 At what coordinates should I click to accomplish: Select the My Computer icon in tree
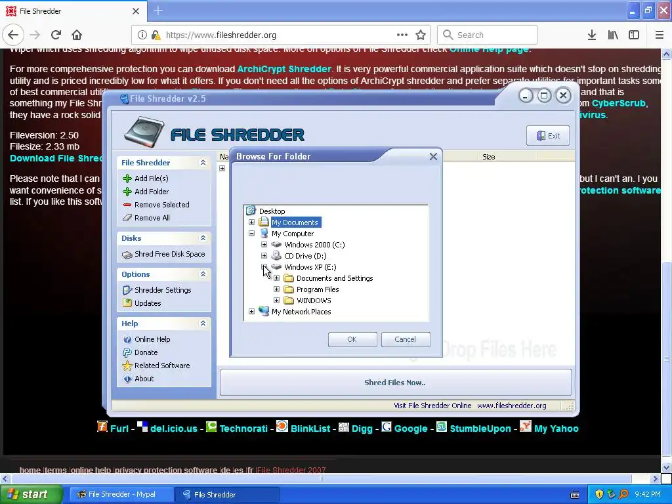264,233
